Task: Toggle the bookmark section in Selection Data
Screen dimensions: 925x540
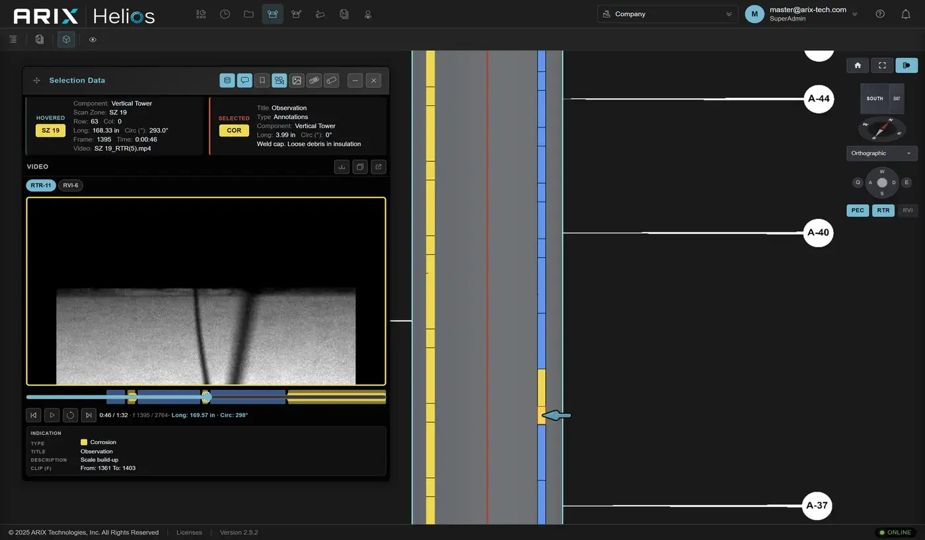Action: coord(262,81)
